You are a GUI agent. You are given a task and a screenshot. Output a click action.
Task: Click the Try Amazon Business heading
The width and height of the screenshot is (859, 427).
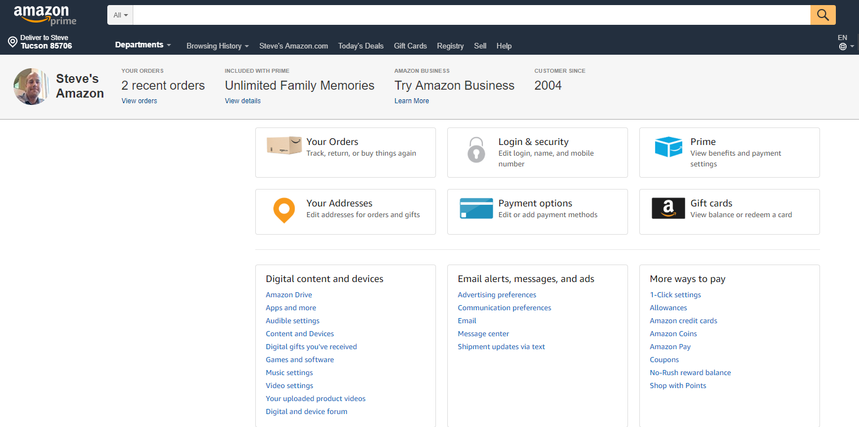coord(455,86)
